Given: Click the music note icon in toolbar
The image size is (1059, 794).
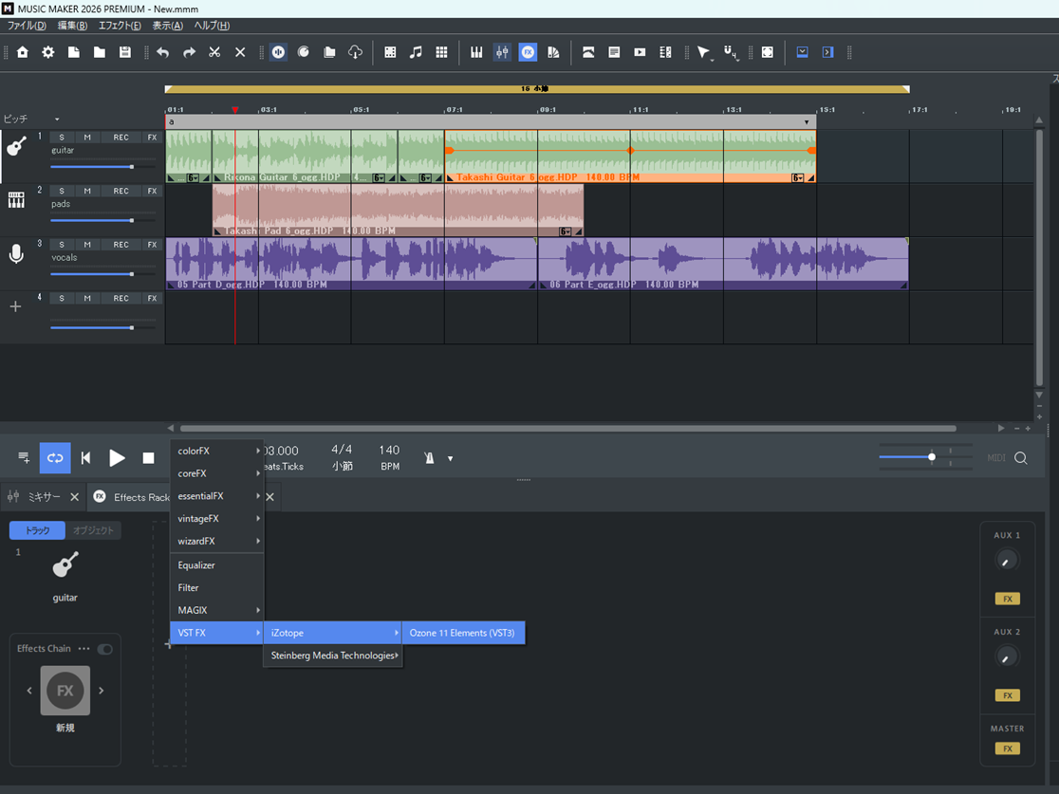Looking at the screenshot, I should tap(416, 53).
